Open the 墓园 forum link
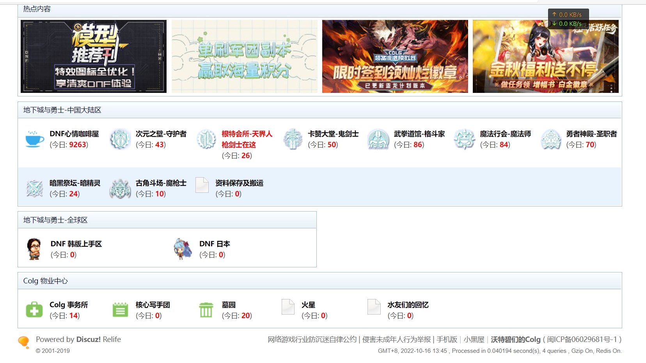Image resolution: width=646 pixels, height=363 pixels. click(x=229, y=305)
